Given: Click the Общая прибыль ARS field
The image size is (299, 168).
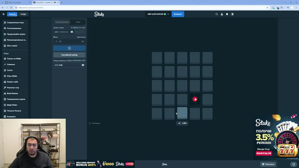Looking at the screenshot, I should click(x=69, y=65).
